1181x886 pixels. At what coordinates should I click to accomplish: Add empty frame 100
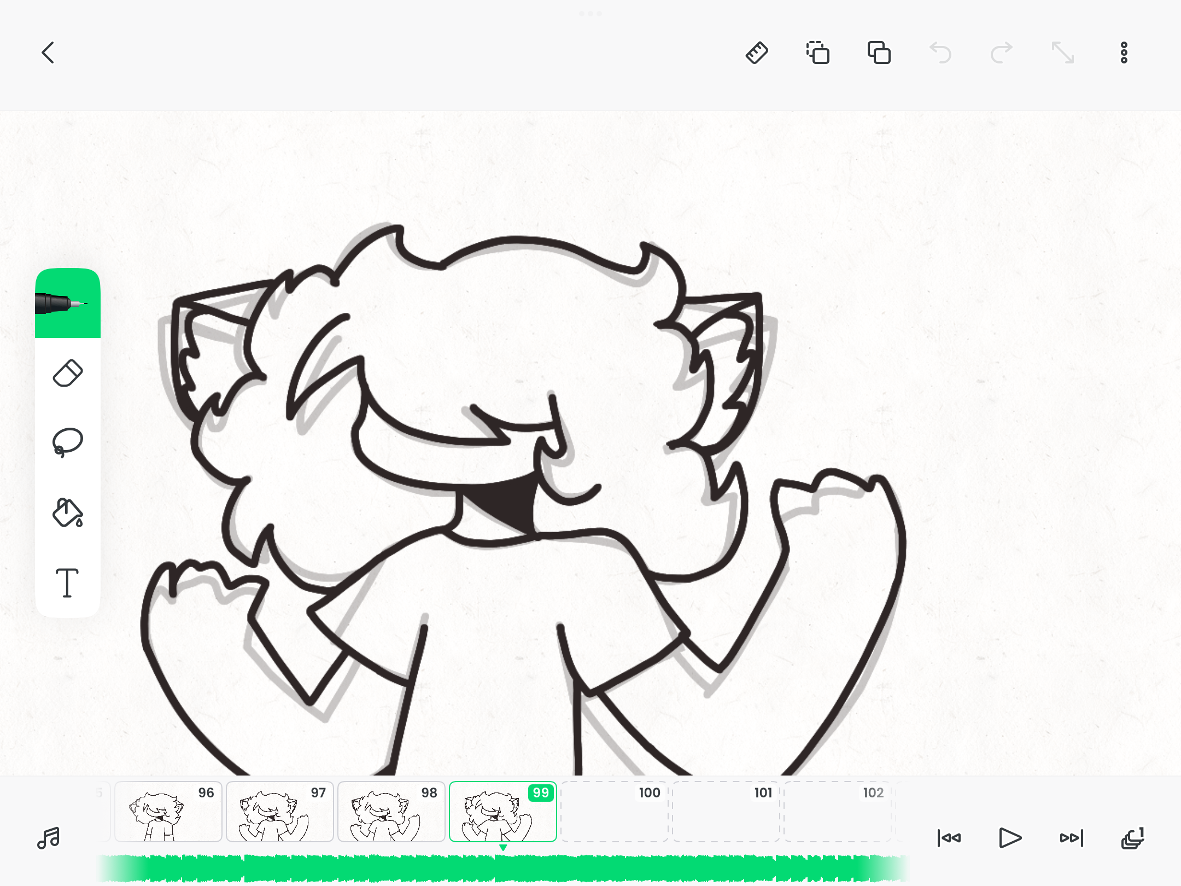615,812
